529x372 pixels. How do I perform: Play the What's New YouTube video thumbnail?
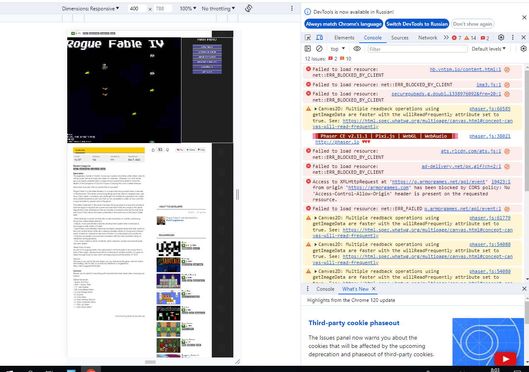coord(505,359)
